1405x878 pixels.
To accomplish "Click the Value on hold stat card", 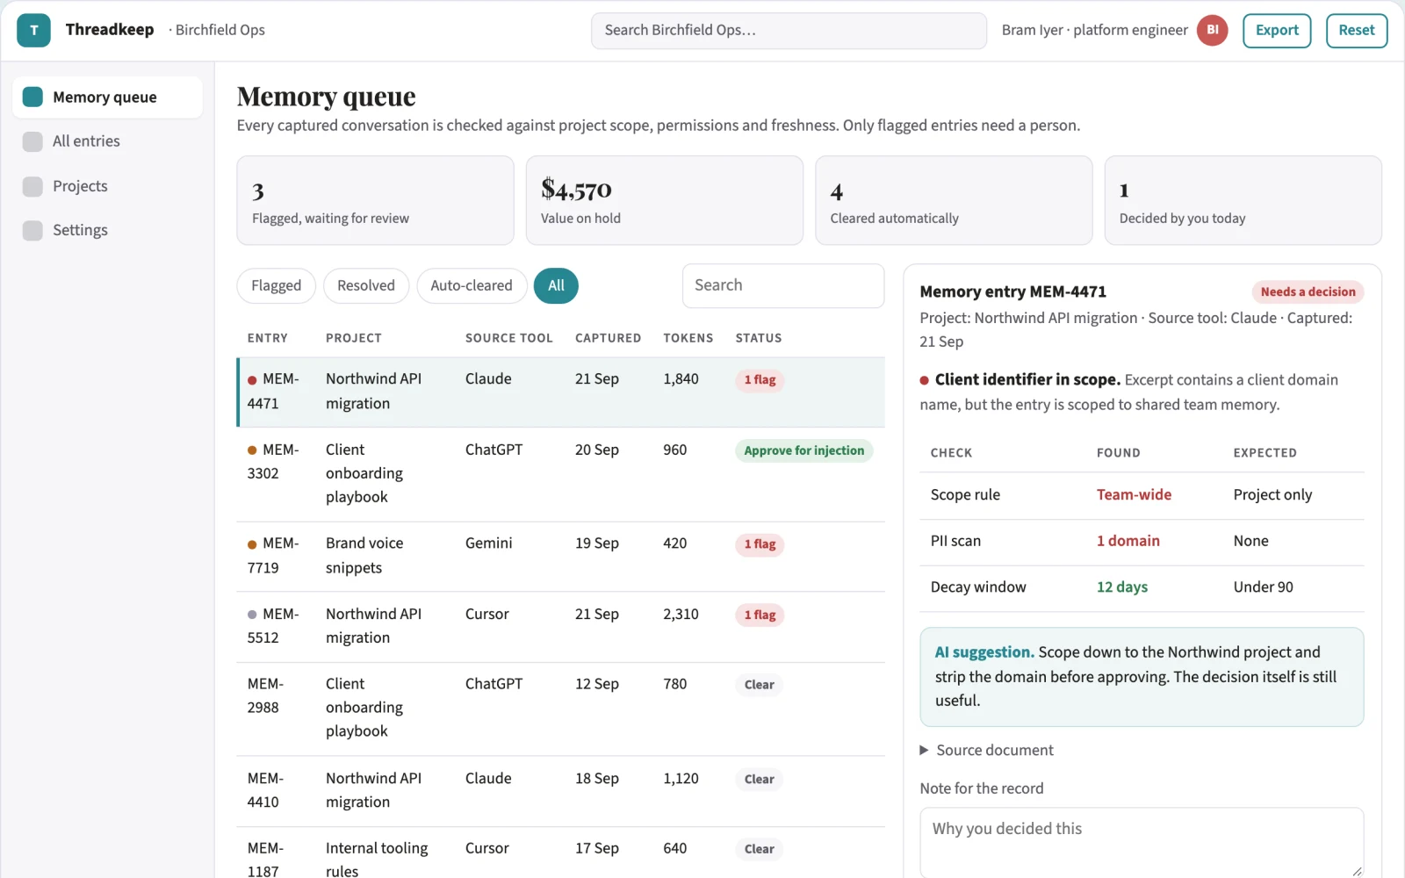I will point(664,200).
